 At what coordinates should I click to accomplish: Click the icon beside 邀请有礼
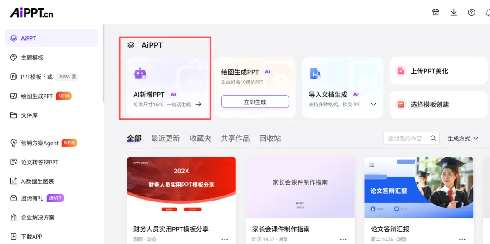click(14, 198)
